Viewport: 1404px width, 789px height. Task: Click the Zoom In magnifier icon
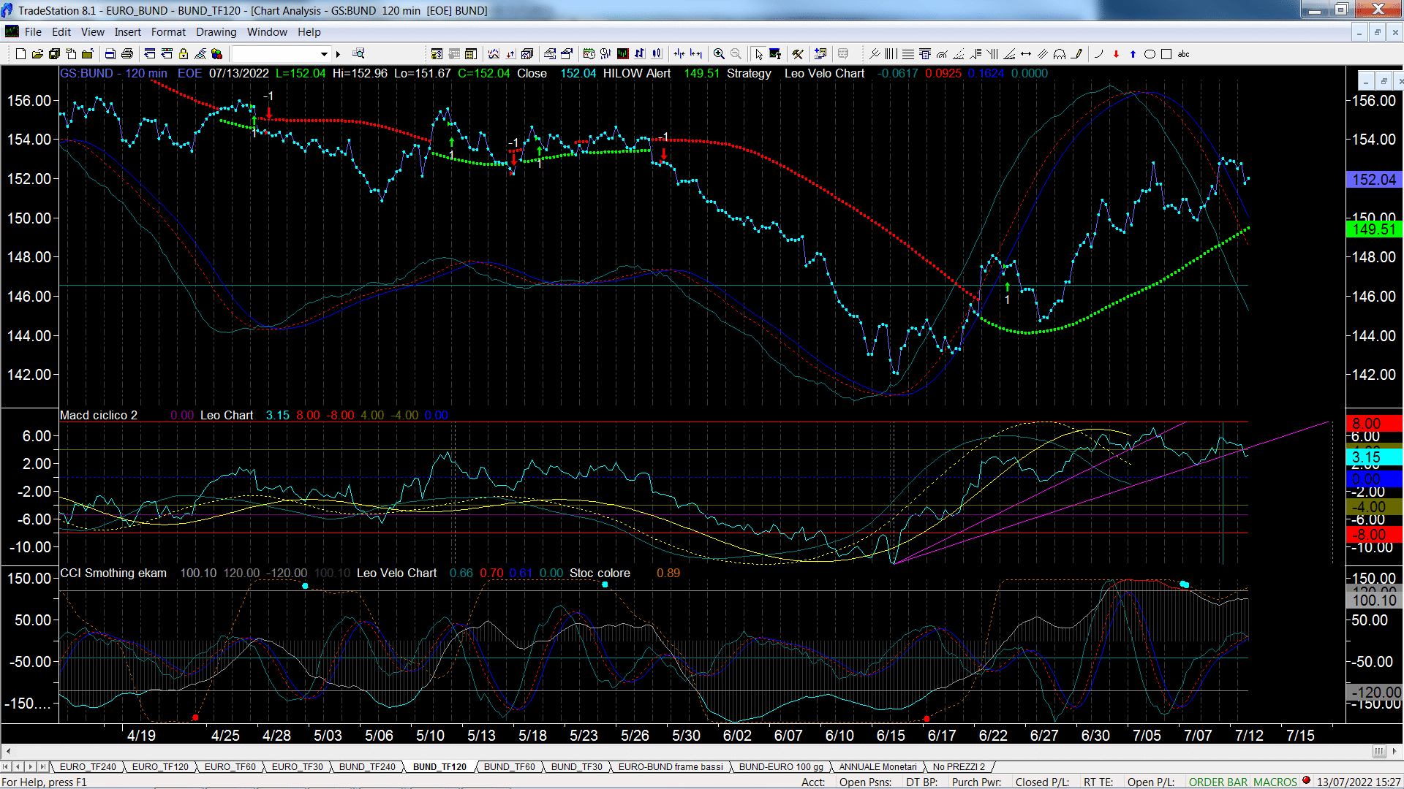coord(720,53)
